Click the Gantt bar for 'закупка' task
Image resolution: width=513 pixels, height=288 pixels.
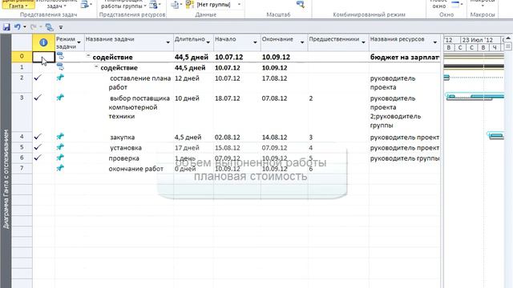[x=496, y=135]
